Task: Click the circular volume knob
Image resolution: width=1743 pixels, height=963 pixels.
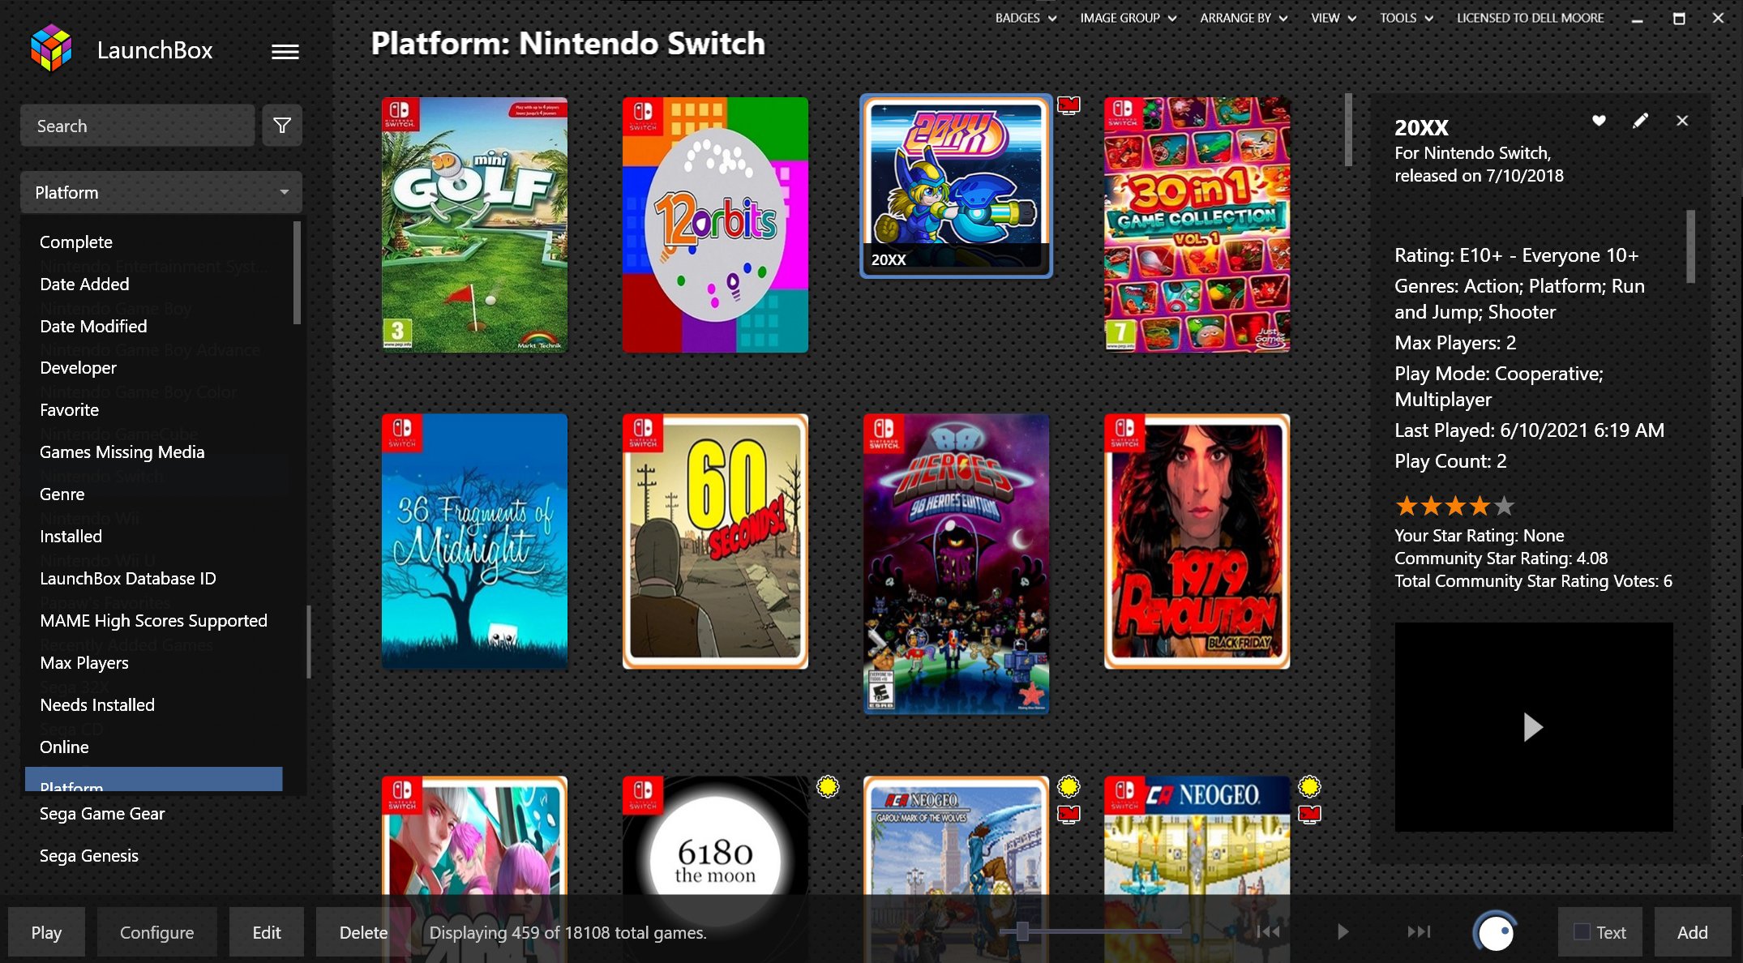Action: pos(1495,932)
